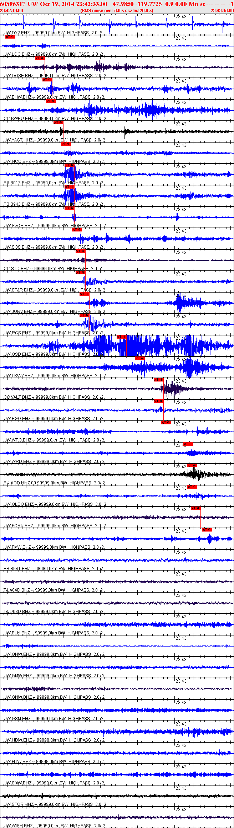Click the coordinates 47.9850 -119.7725 text

[137, 4]
